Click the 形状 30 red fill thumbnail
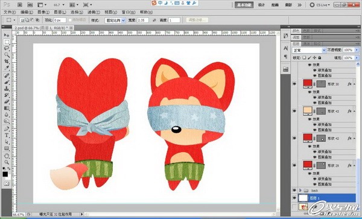This screenshot has width=362, height=219. coord(308,83)
